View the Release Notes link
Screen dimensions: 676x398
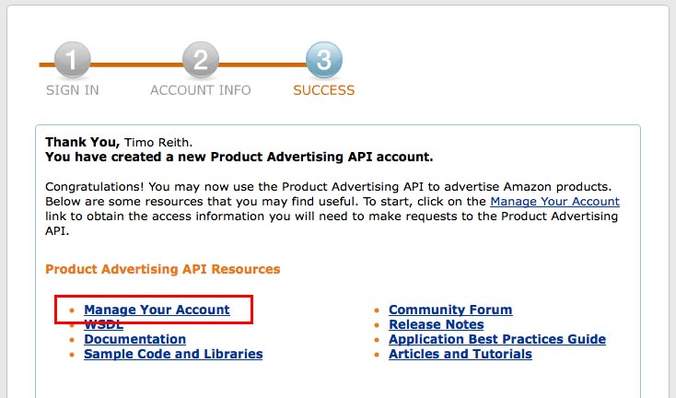(436, 324)
